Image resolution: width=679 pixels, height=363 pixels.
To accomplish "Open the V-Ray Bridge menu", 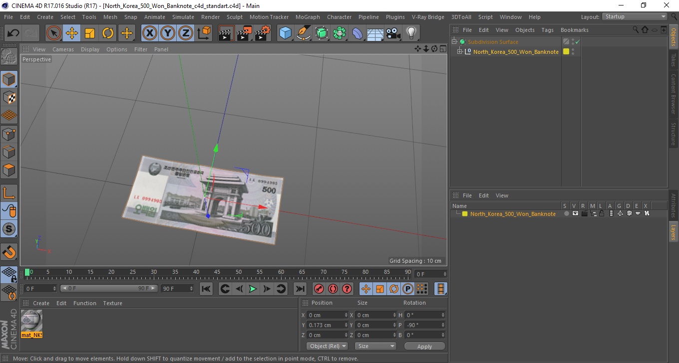I will click(x=428, y=17).
